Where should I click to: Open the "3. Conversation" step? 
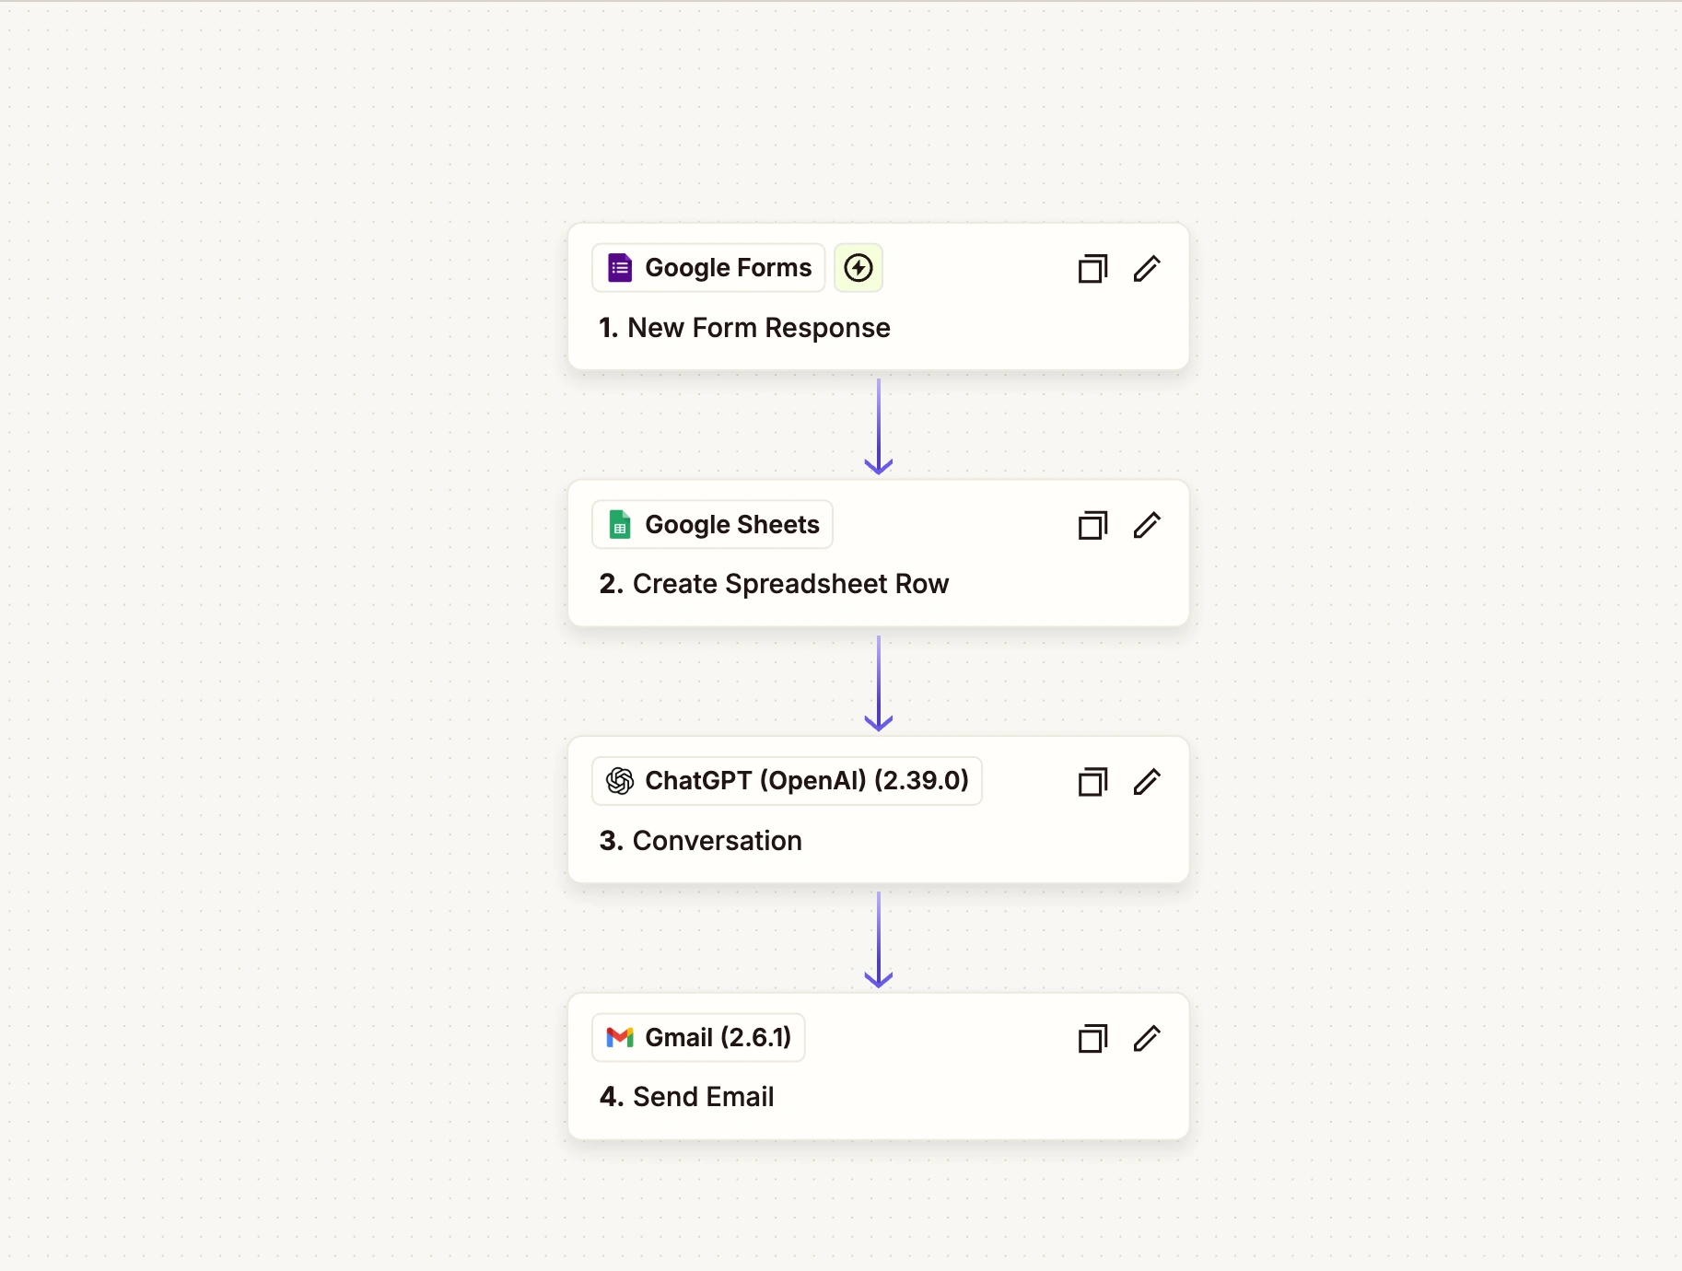(701, 841)
